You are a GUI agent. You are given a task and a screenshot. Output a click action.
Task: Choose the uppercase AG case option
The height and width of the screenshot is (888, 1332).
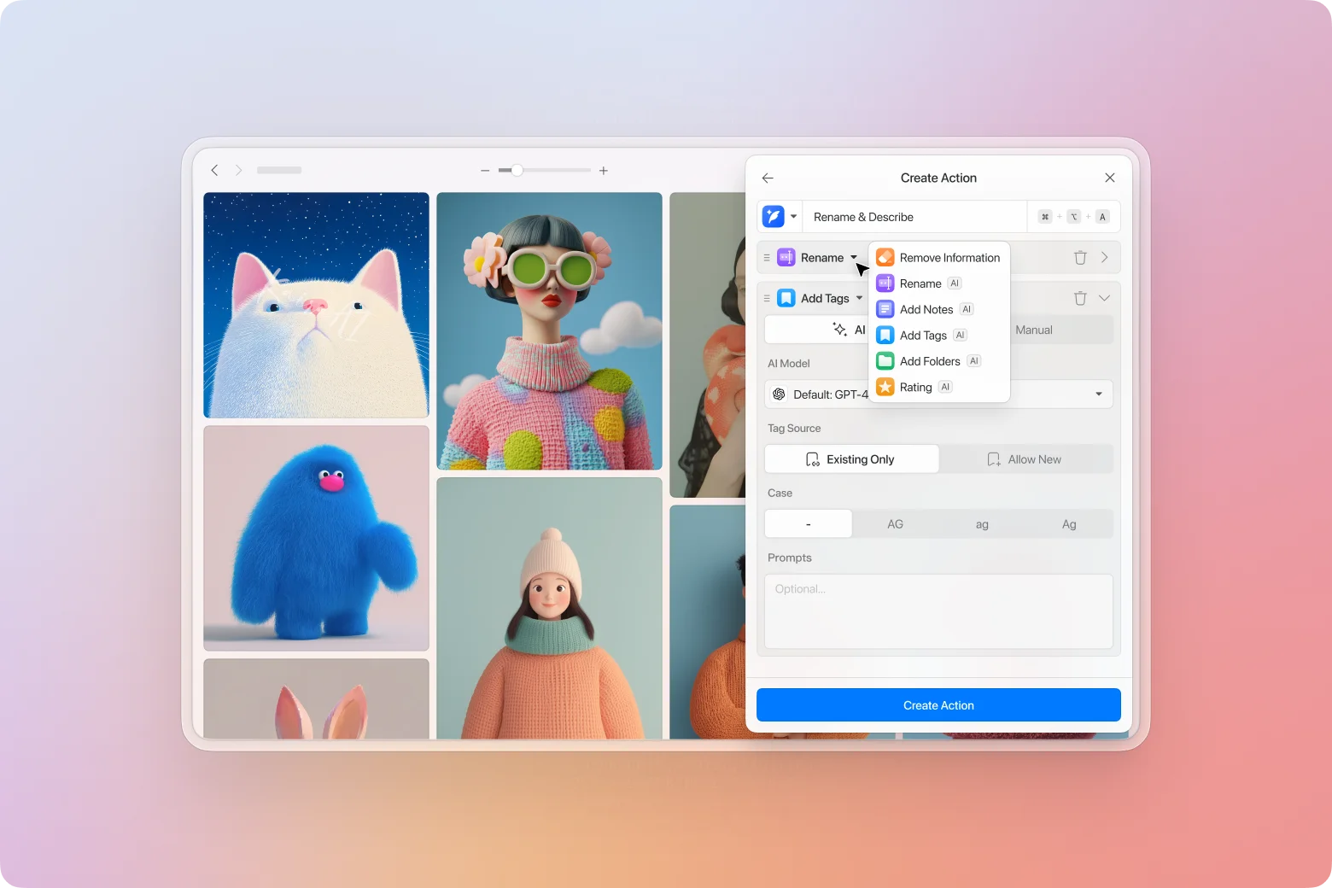pos(895,524)
